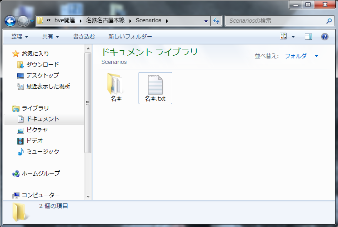The width and height of the screenshot is (338, 227).
Task: Open ビデオ library
Action: (35, 141)
